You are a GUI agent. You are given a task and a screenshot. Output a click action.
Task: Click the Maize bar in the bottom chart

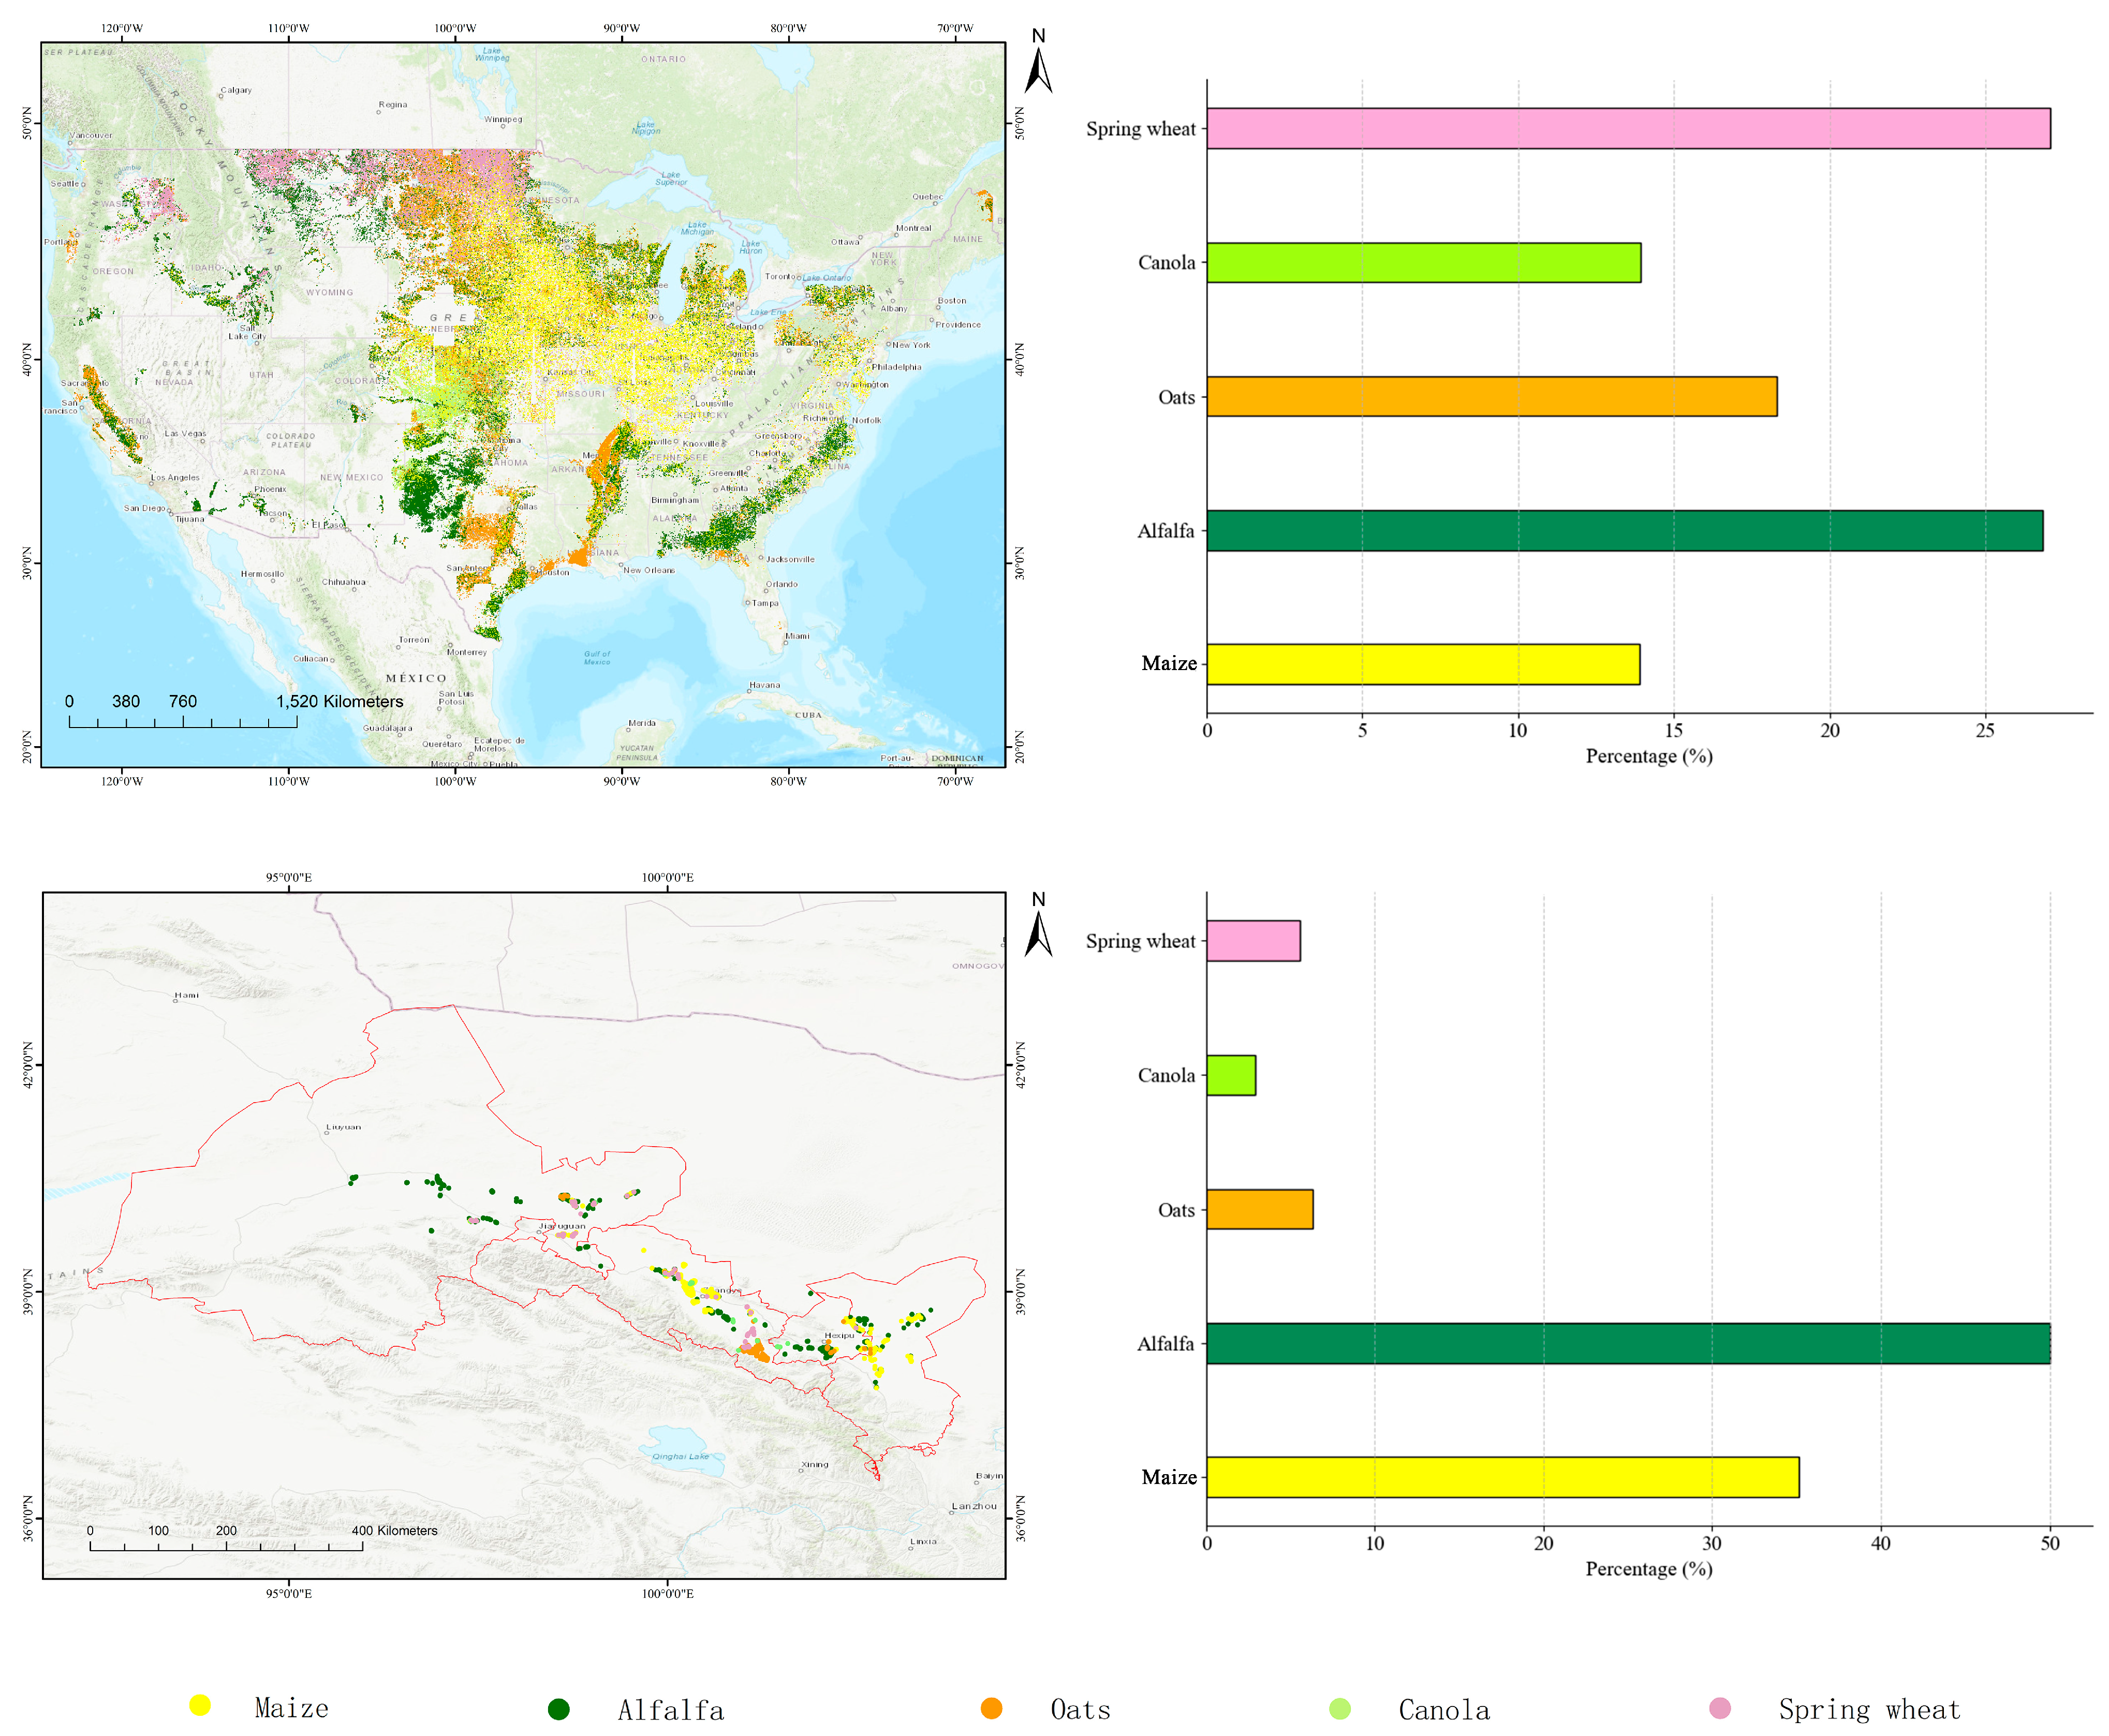[x=1502, y=1477]
